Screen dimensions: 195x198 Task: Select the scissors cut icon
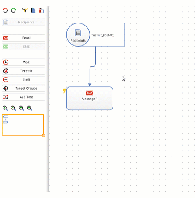pos(25,10)
